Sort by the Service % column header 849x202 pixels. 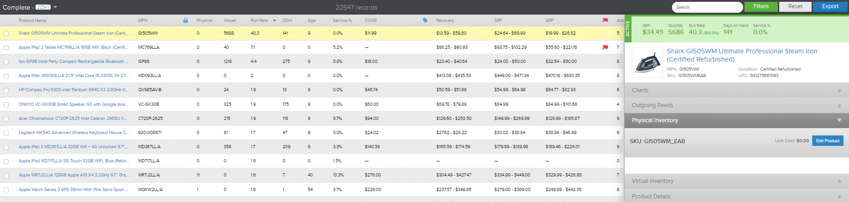(x=342, y=21)
